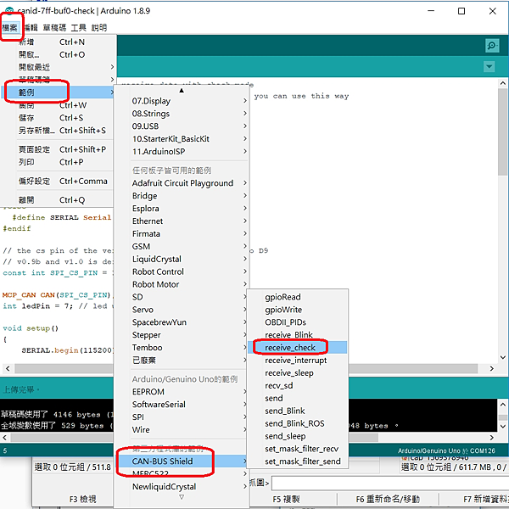Open the set_mask_filter_send example

(298, 461)
